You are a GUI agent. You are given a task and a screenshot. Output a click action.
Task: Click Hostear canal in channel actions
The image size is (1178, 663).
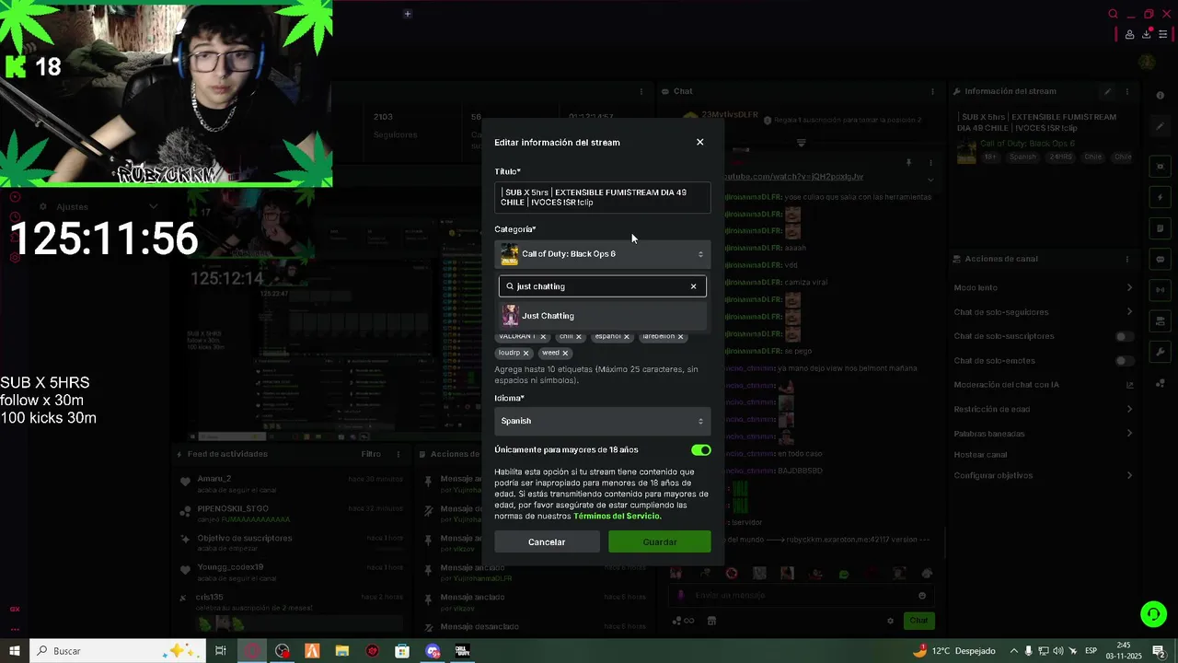click(980, 455)
